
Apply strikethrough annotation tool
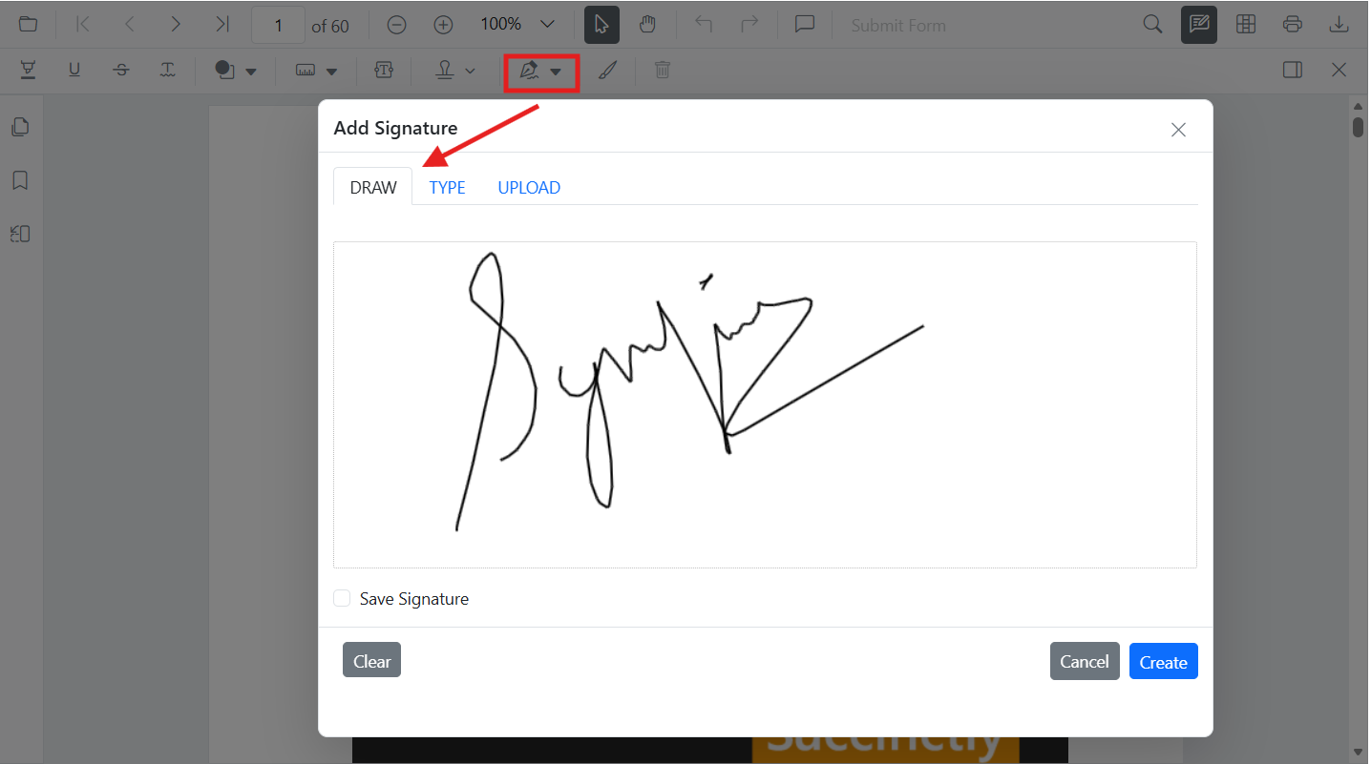pyautogui.click(x=121, y=69)
